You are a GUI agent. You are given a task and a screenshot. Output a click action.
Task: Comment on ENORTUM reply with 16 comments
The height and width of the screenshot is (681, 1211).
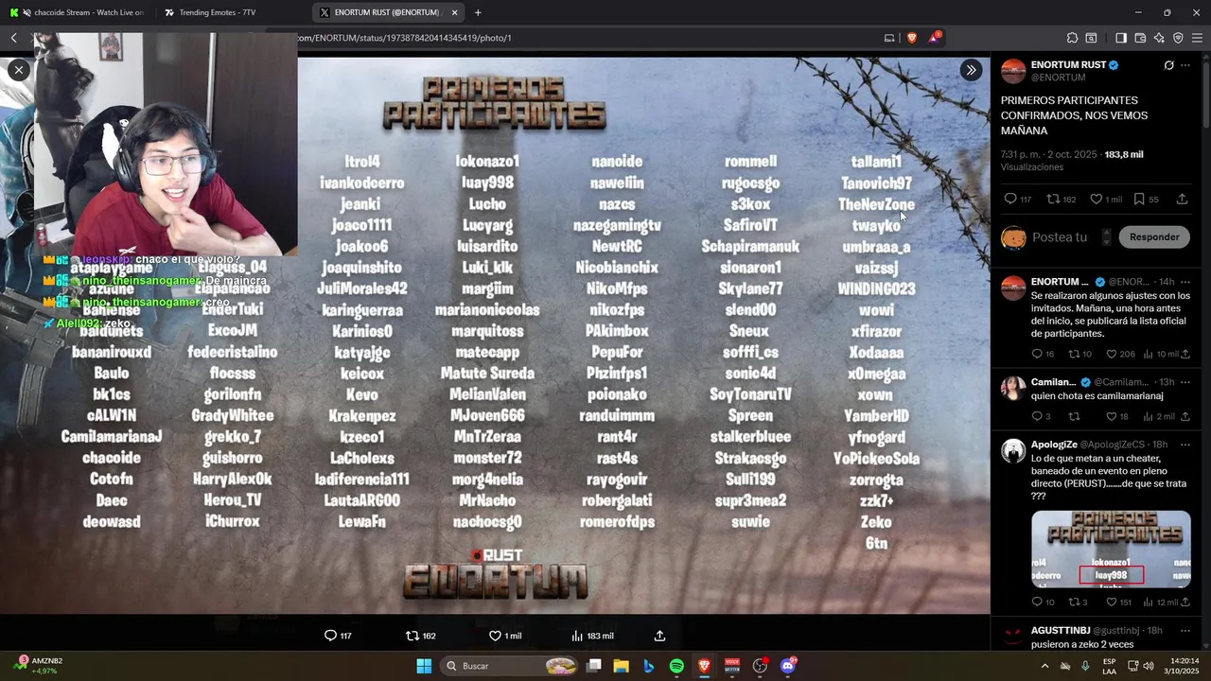1043,354
